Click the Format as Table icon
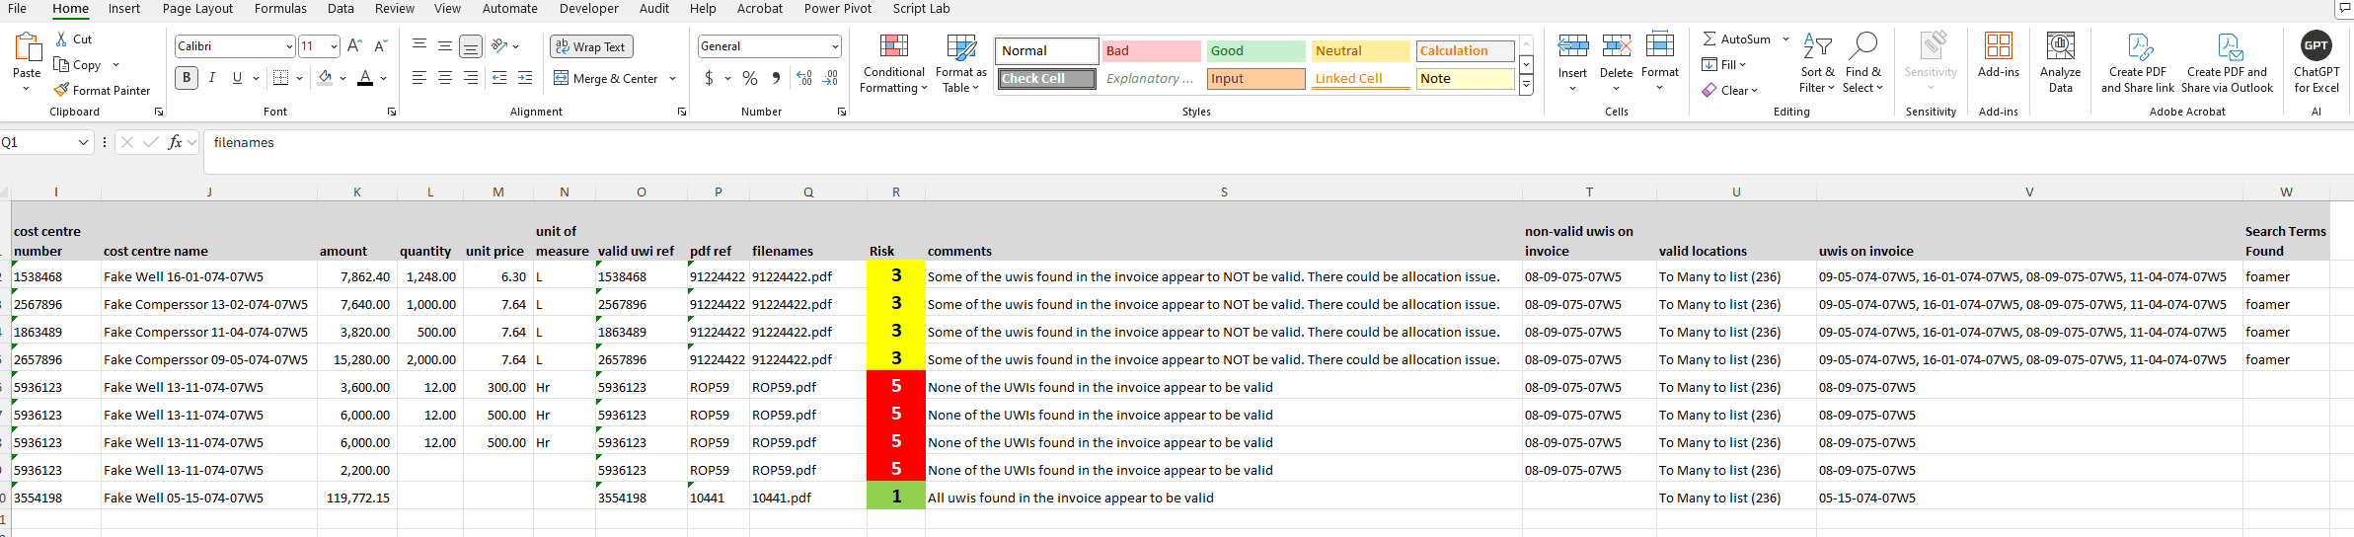 [960, 65]
